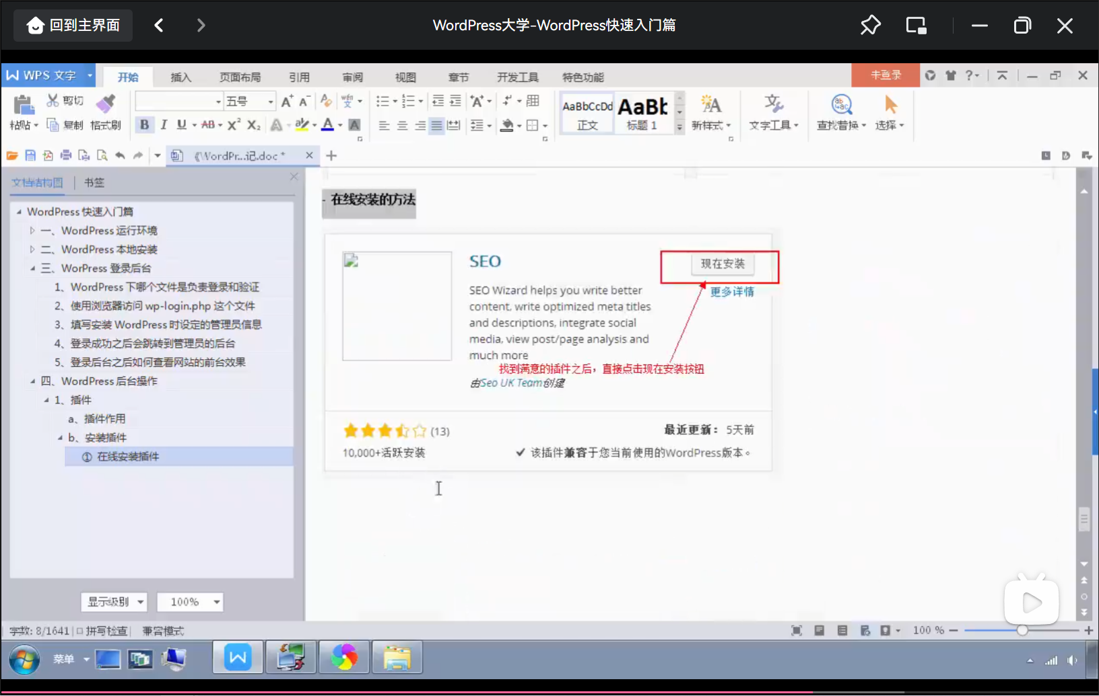The image size is (1099, 696).
Task: Switch to the 书签 panel tab
Action: click(x=94, y=182)
